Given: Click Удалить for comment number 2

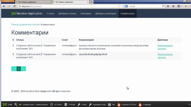Looking at the screenshot, I should tap(162, 49).
